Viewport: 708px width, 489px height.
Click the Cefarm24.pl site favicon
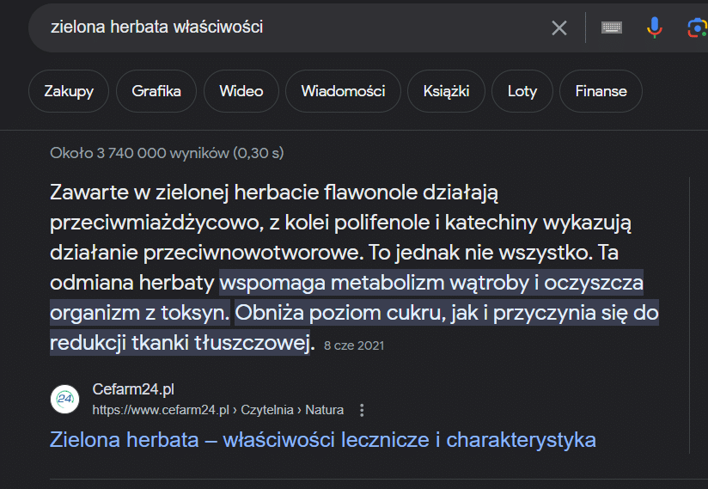pyautogui.click(x=64, y=399)
